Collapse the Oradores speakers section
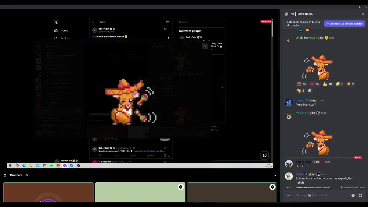This screenshot has height=207, width=368. click(275, 175)
